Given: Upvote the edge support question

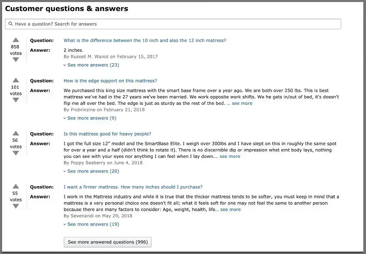Looking at the screenshot, I should (x=16, y=80).
